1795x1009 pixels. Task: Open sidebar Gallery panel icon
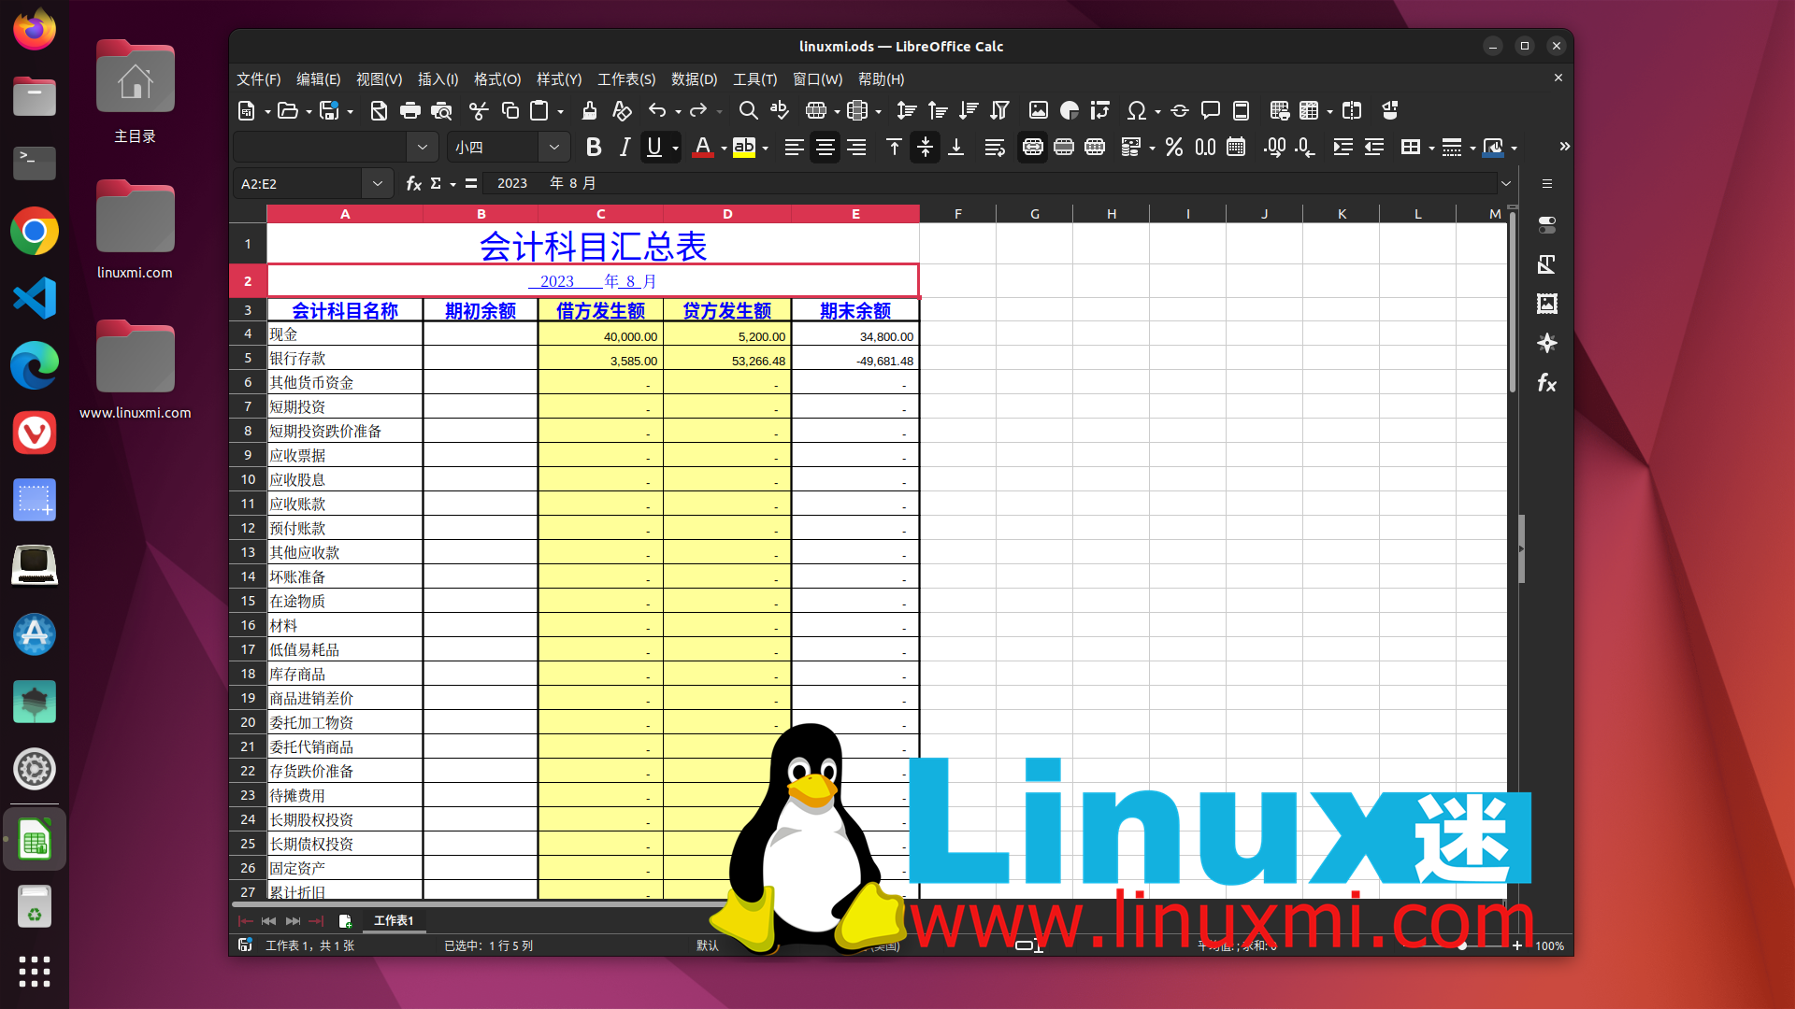click(x=1547, y=304)
